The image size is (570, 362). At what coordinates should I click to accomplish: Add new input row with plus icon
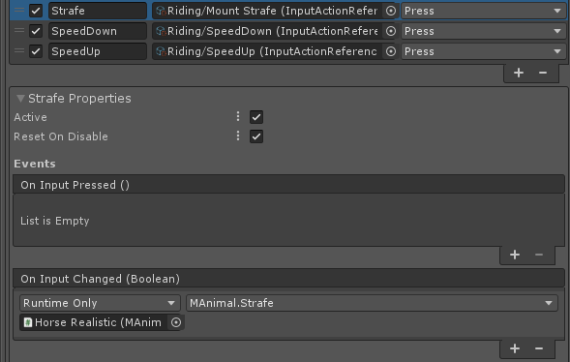[519, 73]
